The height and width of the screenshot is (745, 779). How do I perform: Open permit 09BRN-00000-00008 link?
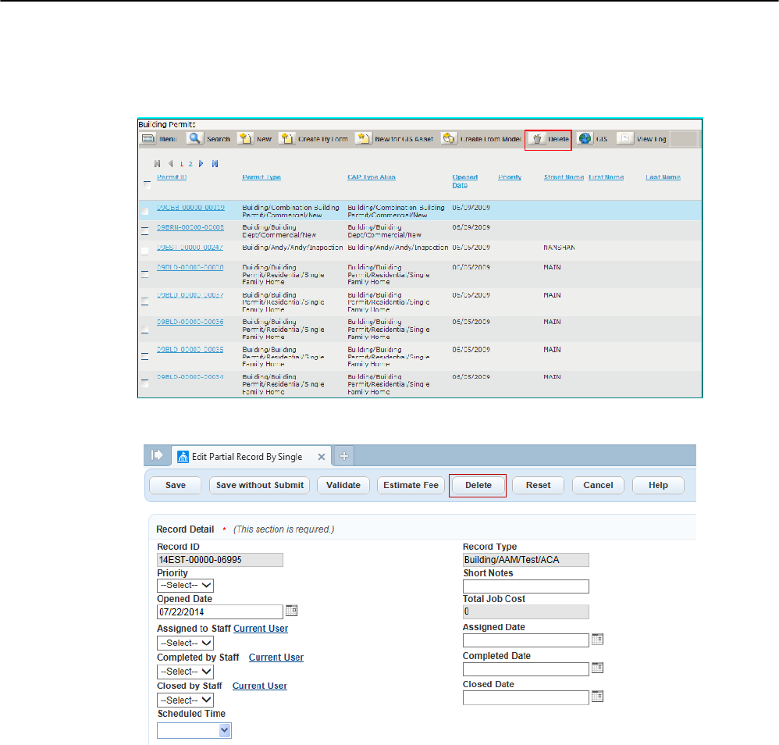[190, 227]
